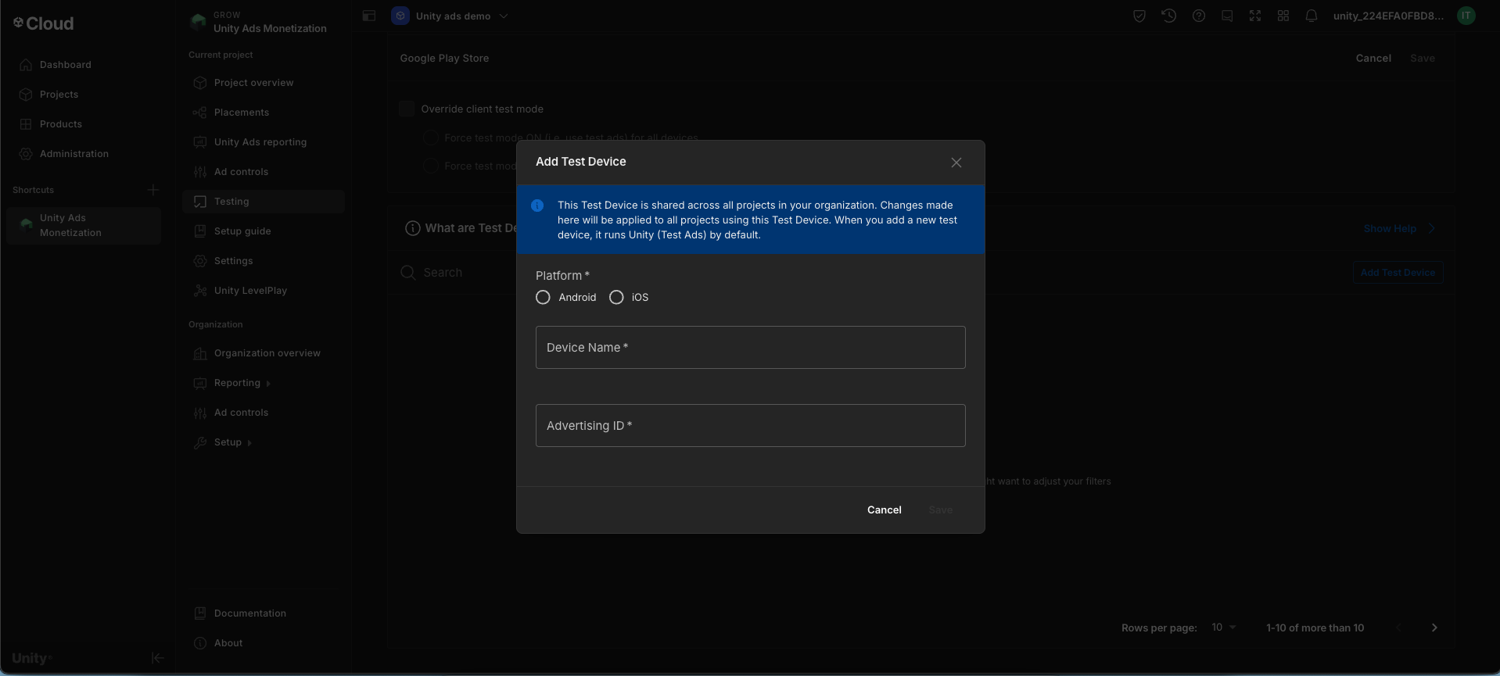Click the Unity Cloud logo
Viewport: 1500px width, 676px height.
click(x=44, y=23)
